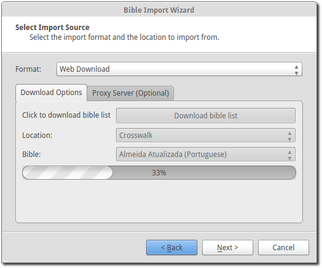322x268 pixels.
Task: Go to previous step with Back button
Action: point(171,248)
